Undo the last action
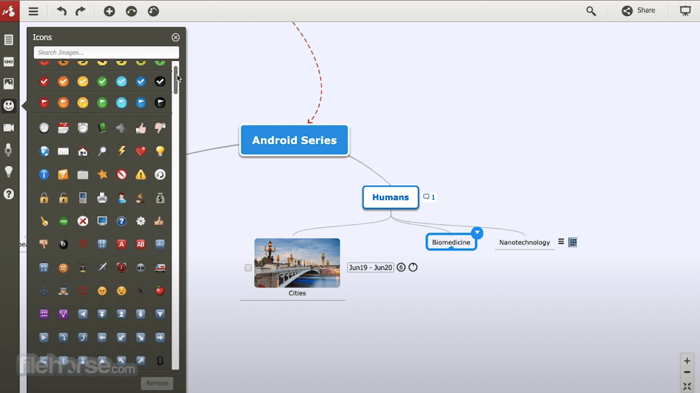Image resolution: width=700 pixels, height=393 pixels. [61, 11]
